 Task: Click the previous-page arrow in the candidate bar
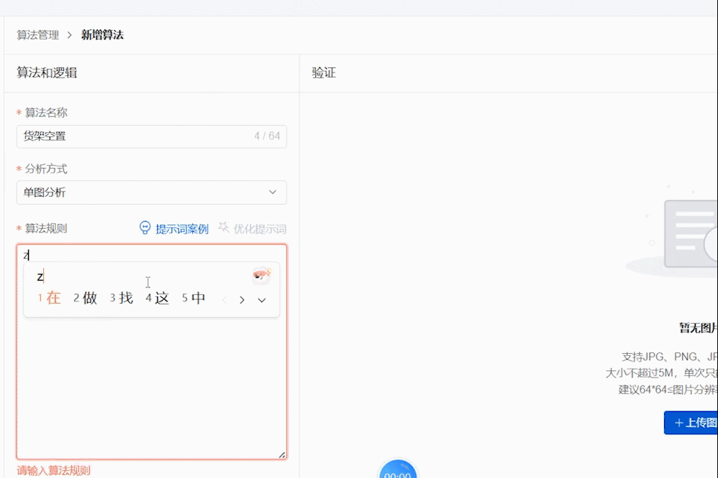(x=225, y=300)
